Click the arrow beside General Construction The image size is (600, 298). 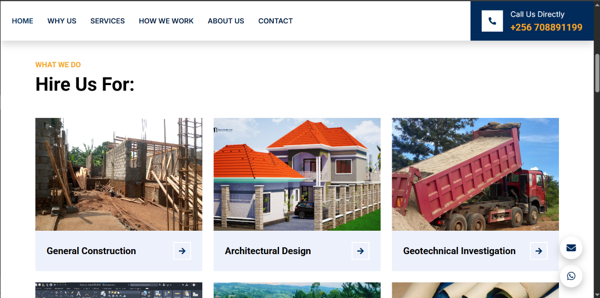(182, 251)
